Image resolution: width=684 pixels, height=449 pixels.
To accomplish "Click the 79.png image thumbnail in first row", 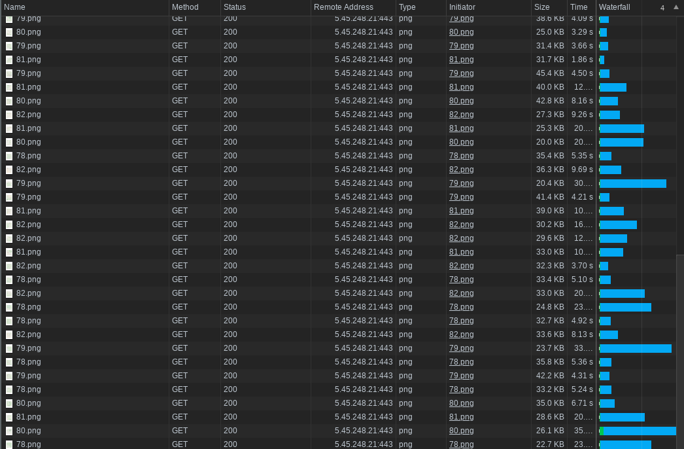I will tap(9, 18).
